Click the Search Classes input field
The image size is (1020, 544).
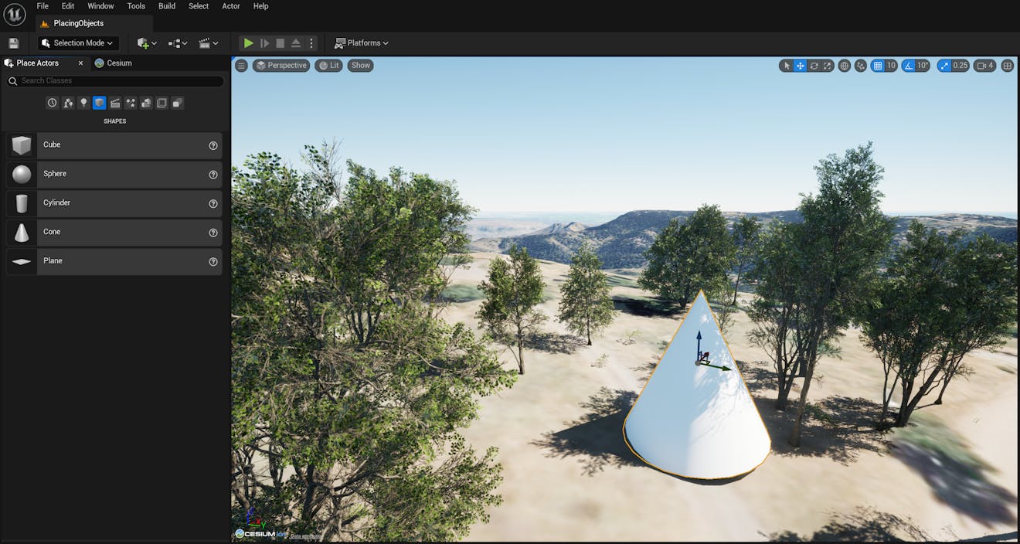pos(116,80)
